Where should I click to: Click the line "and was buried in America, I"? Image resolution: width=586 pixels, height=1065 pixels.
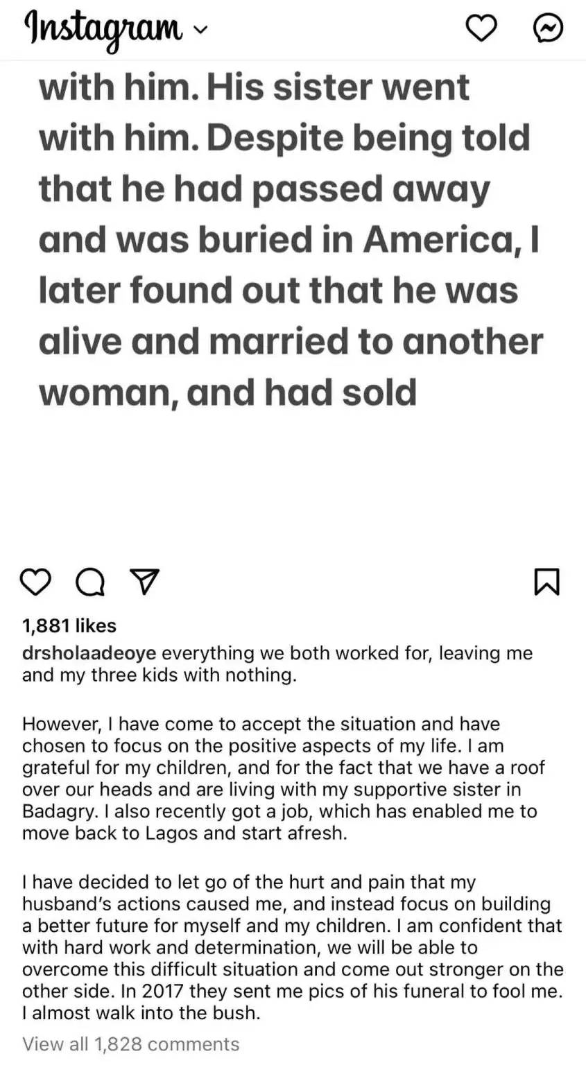288,240
